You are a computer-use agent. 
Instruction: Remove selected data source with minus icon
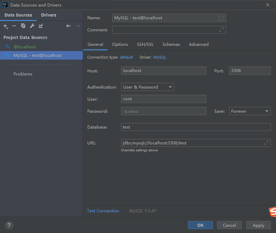pyautogui.click(x=14, y=26)
